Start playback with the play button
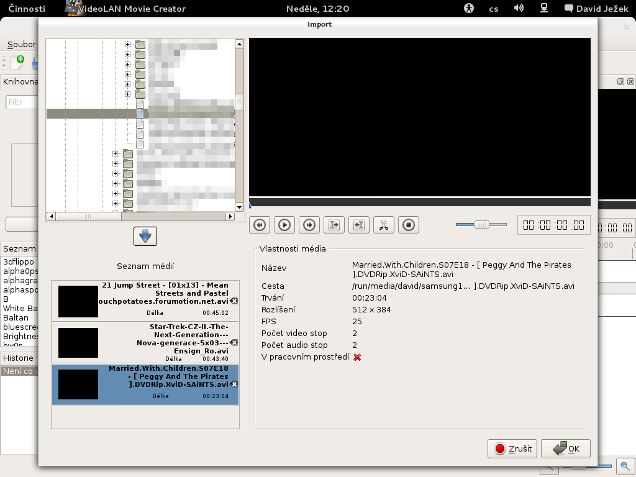This screenshot has height=477, width=636. (284, 225)
